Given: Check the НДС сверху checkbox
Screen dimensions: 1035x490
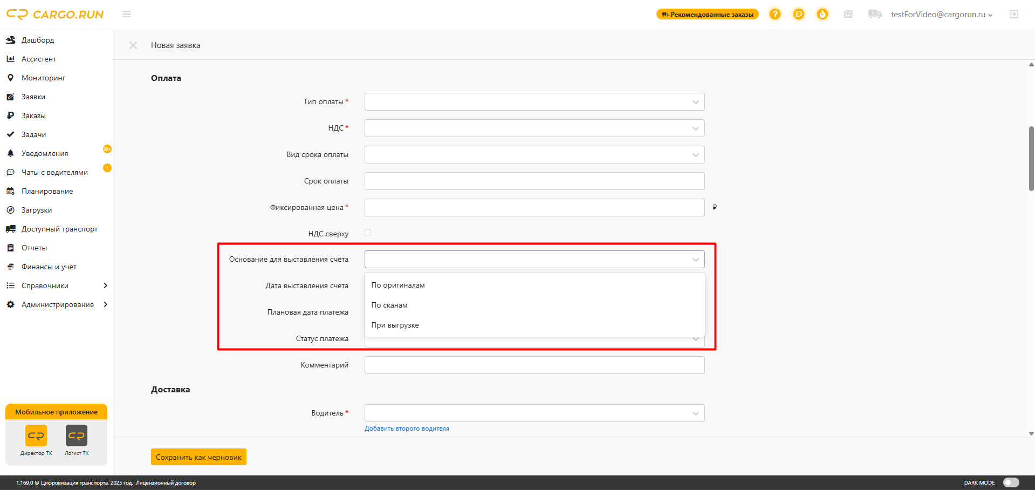Looking at the screenshot, I should tap(368, 233).
